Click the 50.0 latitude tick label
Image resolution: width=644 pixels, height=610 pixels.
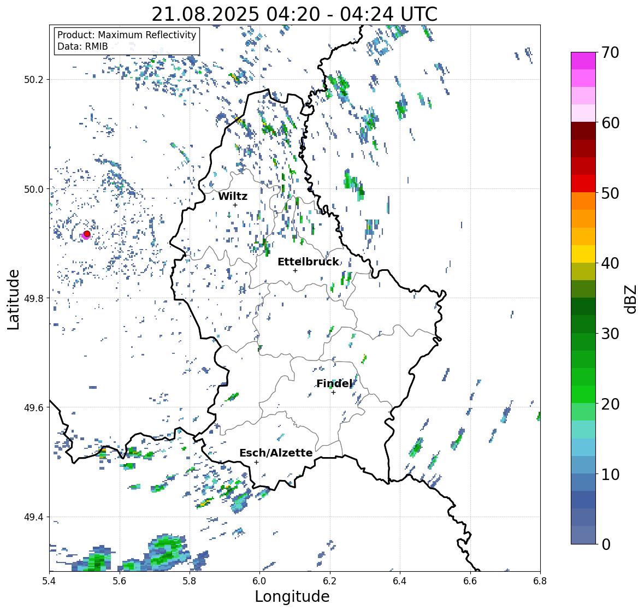(x=34, y=189)
